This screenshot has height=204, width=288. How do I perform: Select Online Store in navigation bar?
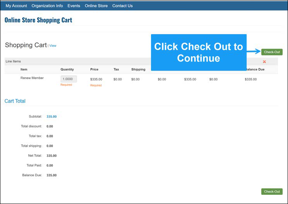[96, 6]
